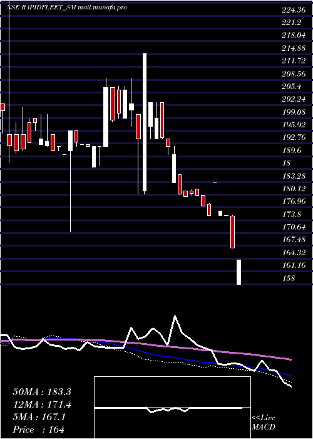Click the Price : 164 readout

(x=38, y=430)
